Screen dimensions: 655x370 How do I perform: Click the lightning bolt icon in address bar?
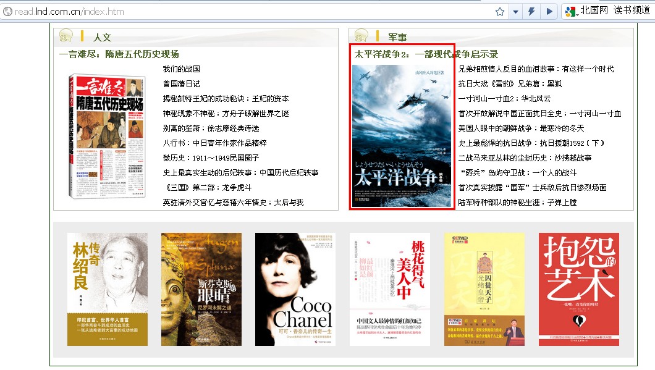[532, 12]
